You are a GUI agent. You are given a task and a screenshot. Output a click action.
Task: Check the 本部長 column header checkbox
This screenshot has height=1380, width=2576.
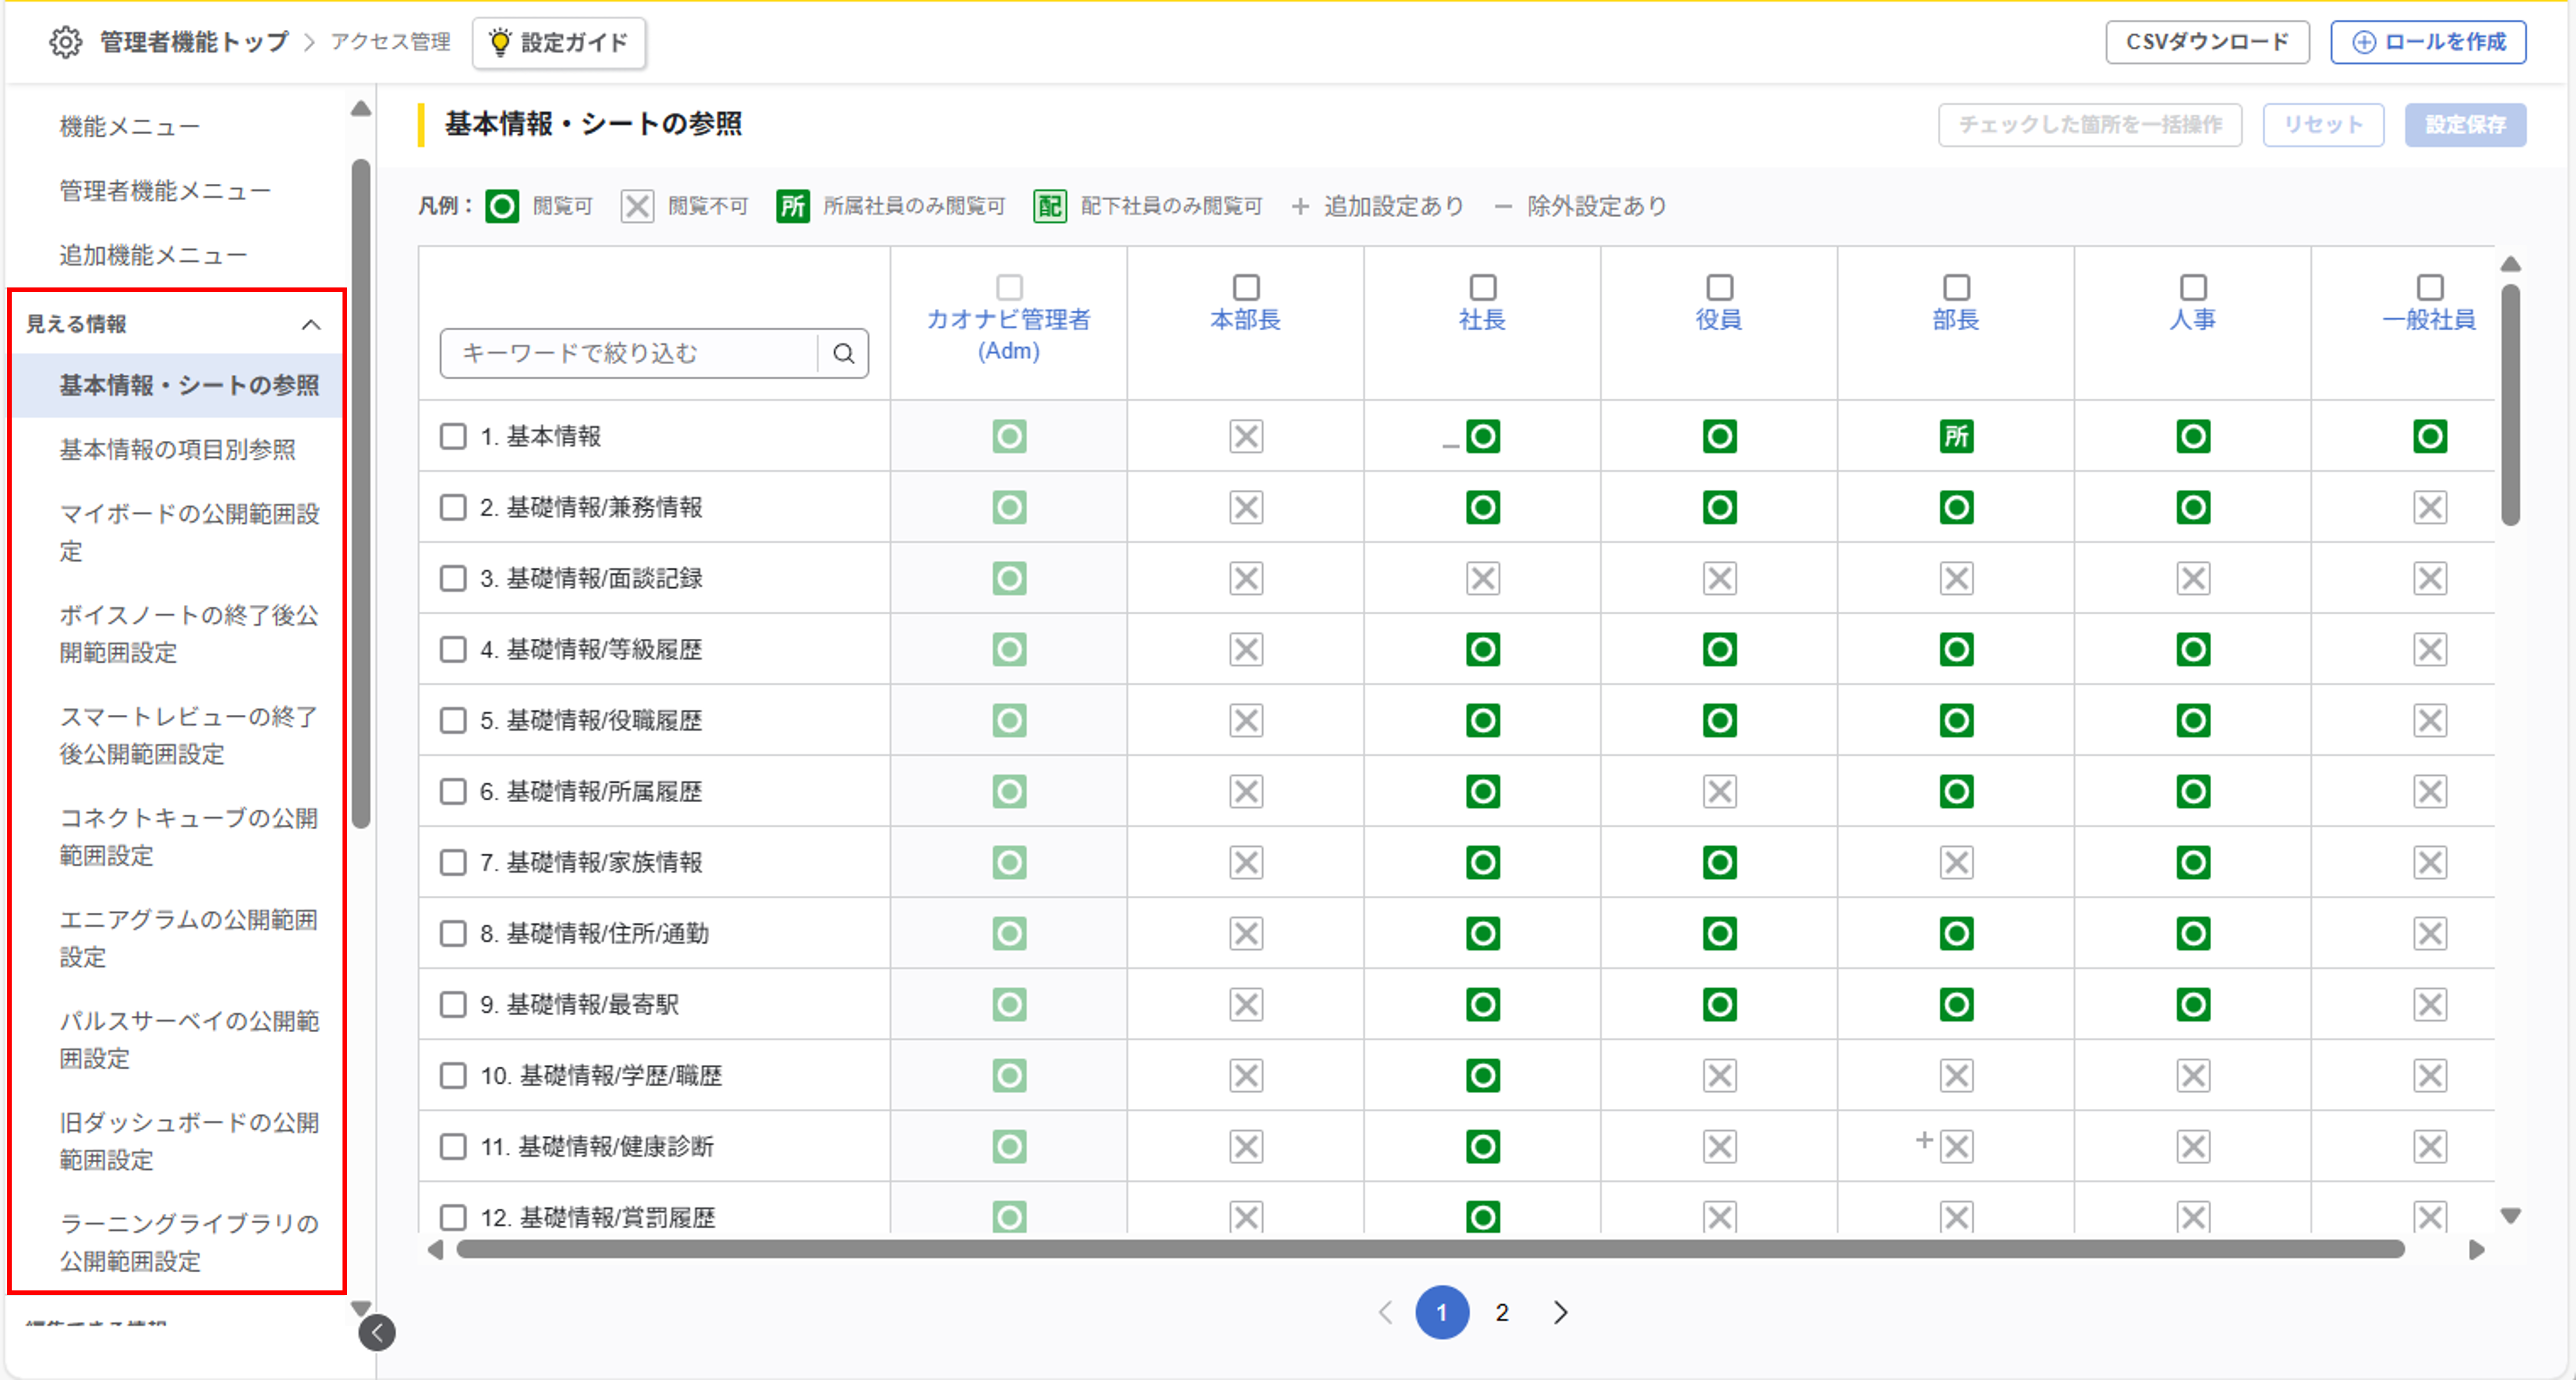tap(1245, 287)
